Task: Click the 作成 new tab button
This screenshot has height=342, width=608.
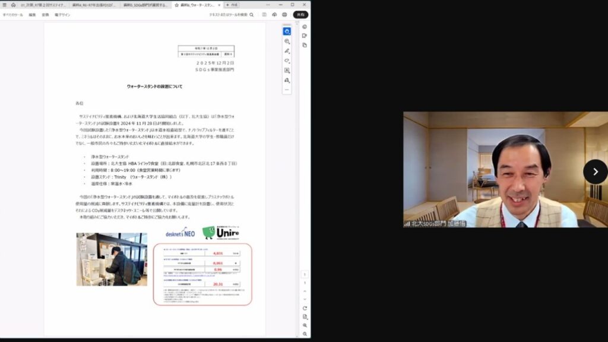Action: click(x=232, y=5)
